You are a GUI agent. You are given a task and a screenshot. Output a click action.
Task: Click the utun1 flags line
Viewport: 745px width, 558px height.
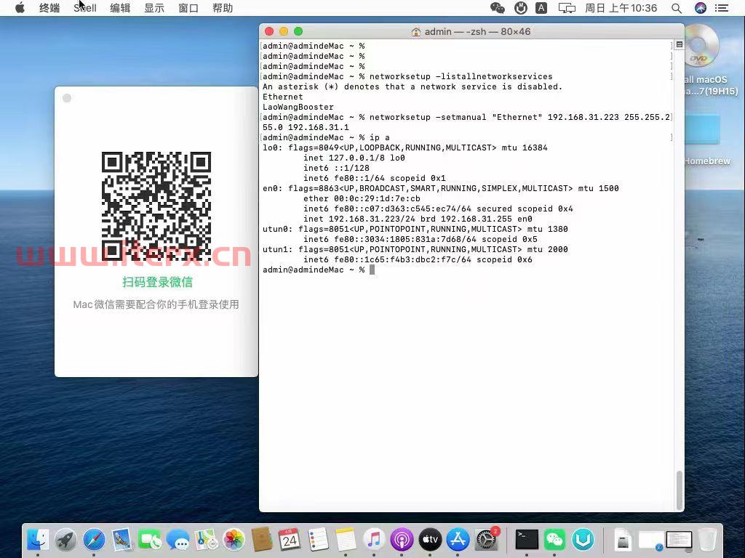(x=415, y=249)
